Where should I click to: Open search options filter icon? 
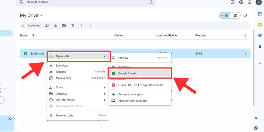151,2
